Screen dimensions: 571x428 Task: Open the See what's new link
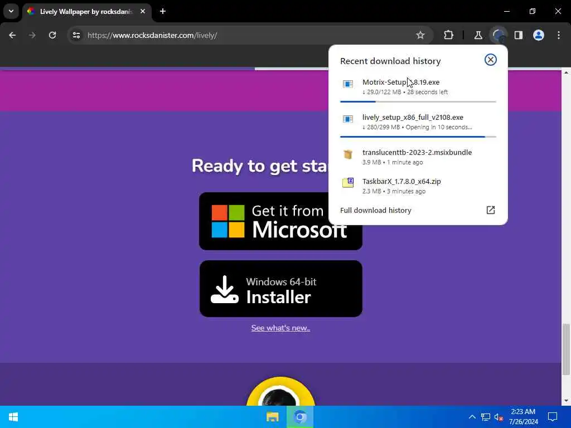[x=280, y=328]
